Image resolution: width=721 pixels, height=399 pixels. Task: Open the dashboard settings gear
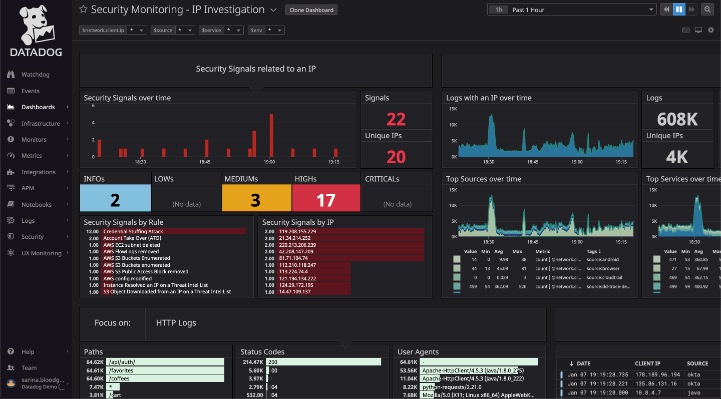tap(710, 30)
